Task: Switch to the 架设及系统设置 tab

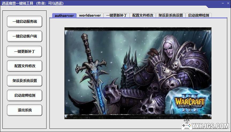Action: (171, 16)
